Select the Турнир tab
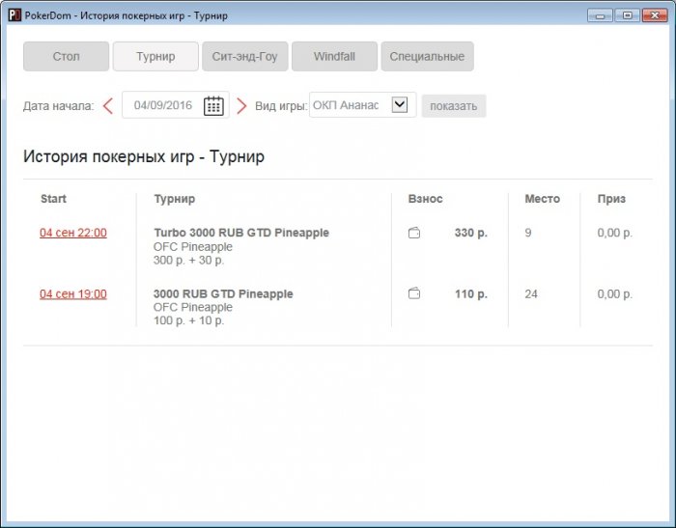676x528 pixels. coord(155,57)
